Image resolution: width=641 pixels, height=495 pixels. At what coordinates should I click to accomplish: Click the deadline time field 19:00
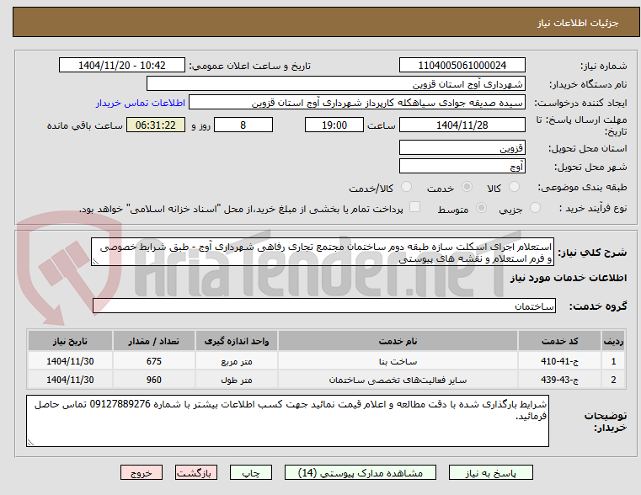(x=334, y=125)
